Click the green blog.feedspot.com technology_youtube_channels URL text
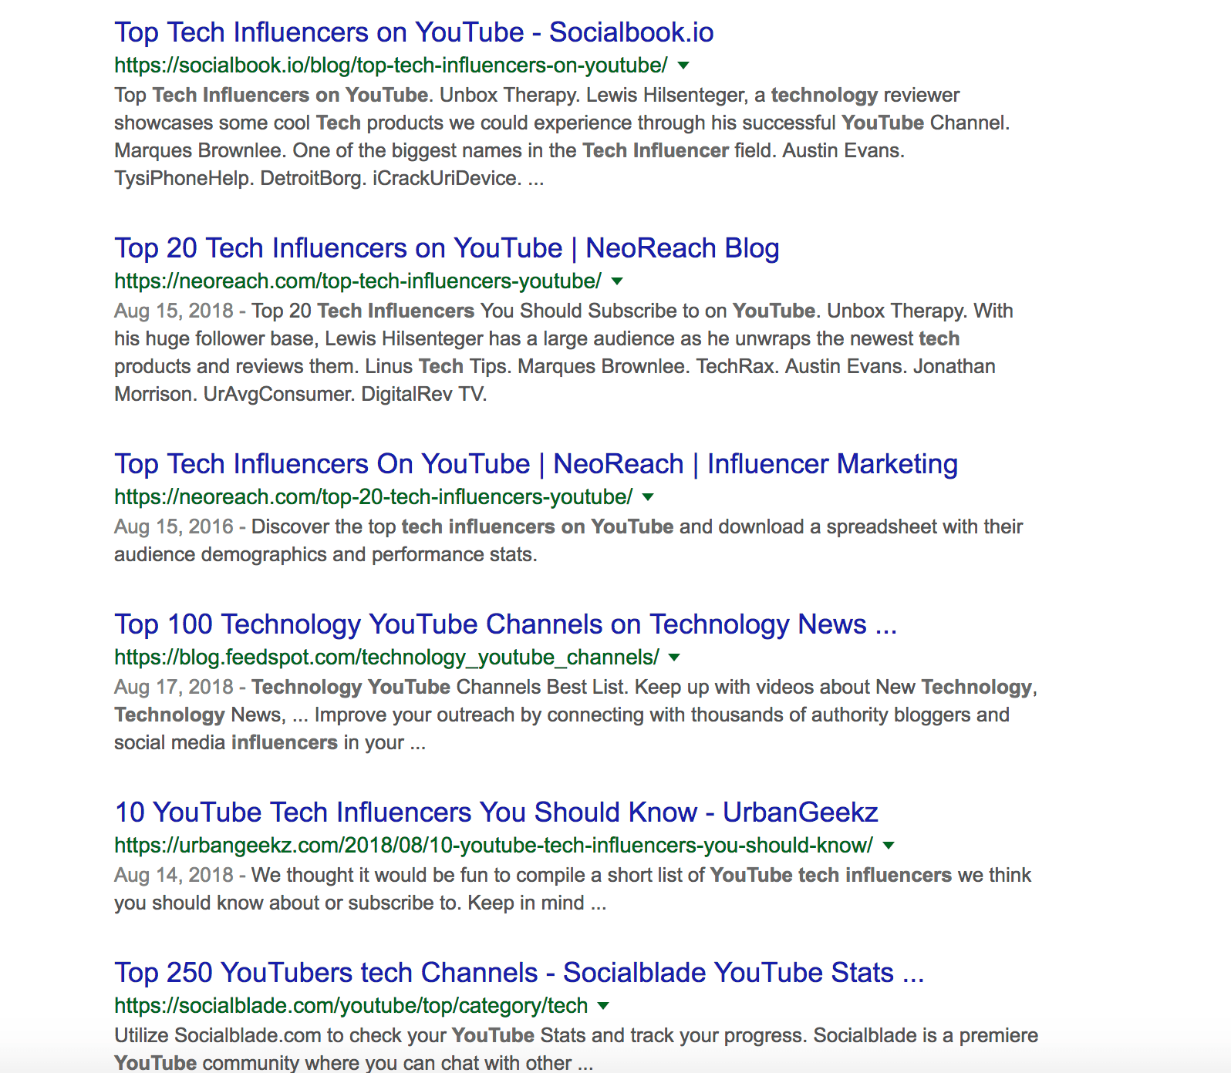This screenshot has height=1073, width=1231. (386, 658)
